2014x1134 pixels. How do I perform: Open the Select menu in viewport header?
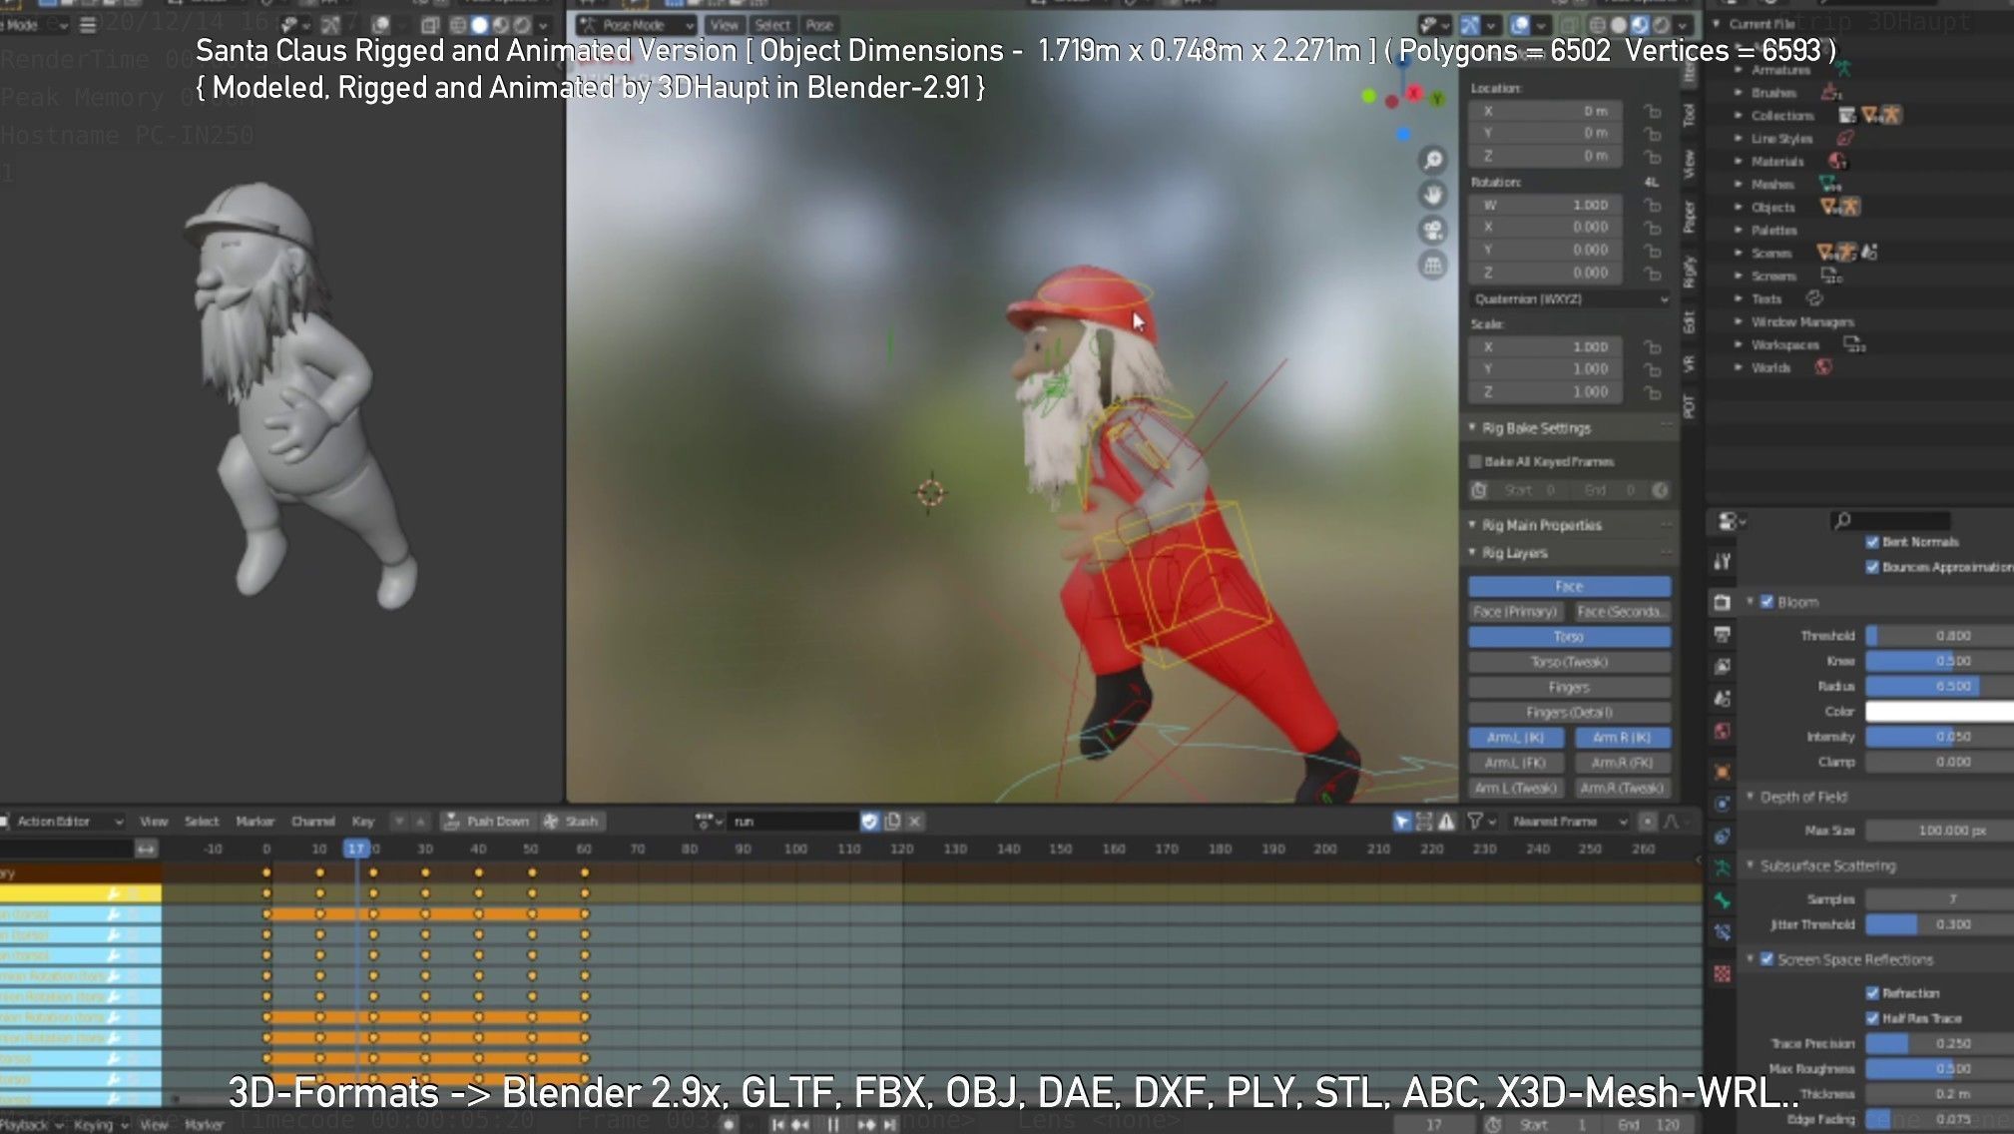coord(771,25)
